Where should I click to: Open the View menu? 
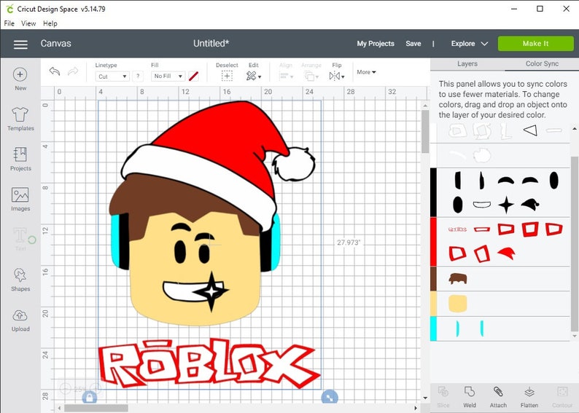[x=28, y=23]
